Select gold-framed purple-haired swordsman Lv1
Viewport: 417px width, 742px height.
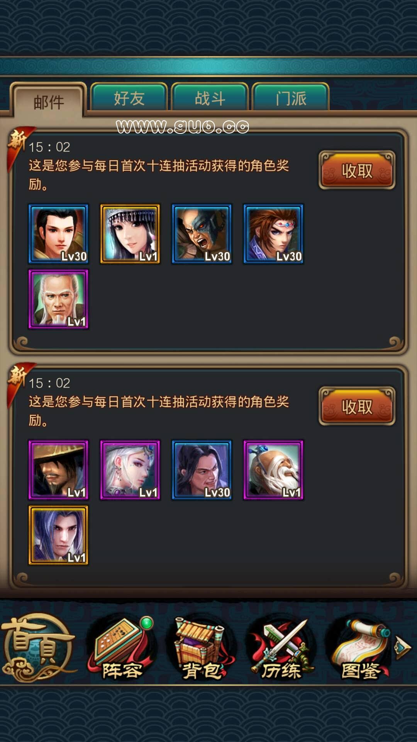coord(58,536)
